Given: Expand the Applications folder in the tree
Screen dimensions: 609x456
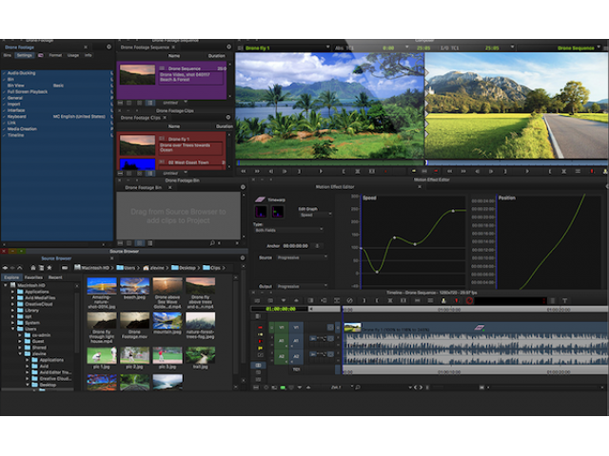Looking at the screenshot, I should 13,294.
